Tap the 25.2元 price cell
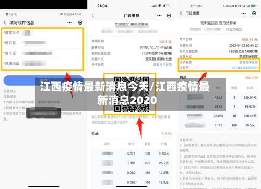 click(x=164, y=163)
